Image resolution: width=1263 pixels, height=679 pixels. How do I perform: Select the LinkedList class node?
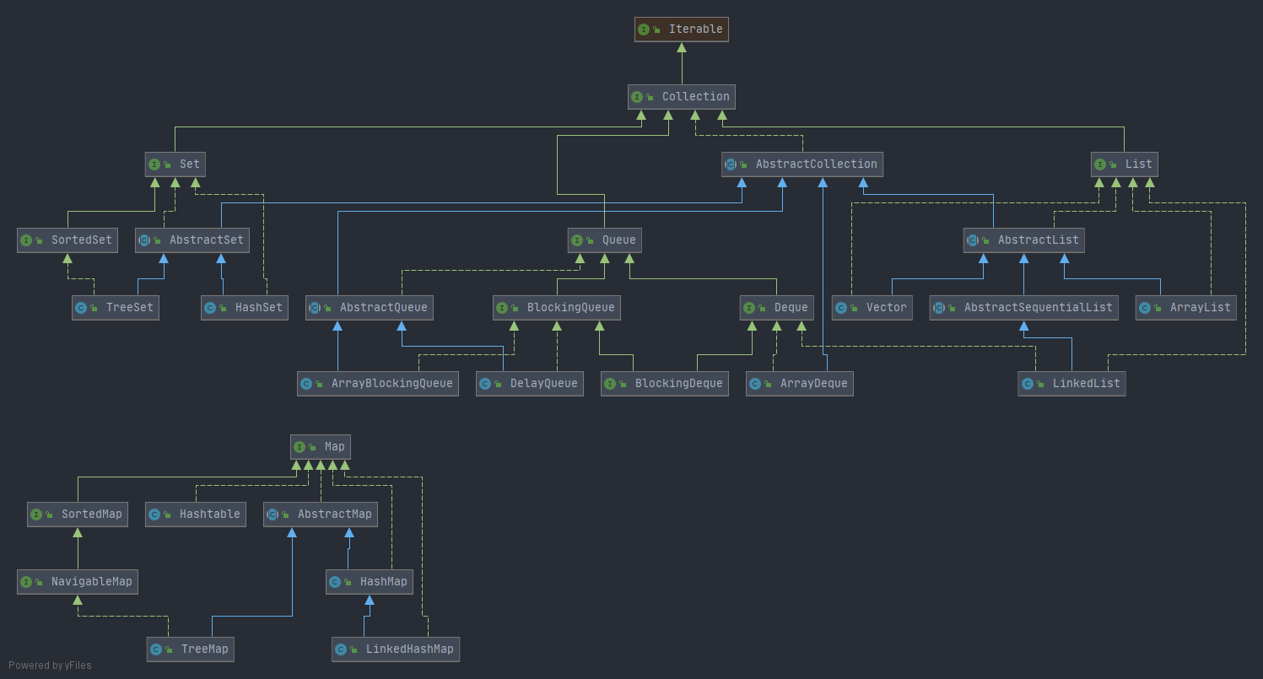pyautogui.click(x=1071, y=384)
